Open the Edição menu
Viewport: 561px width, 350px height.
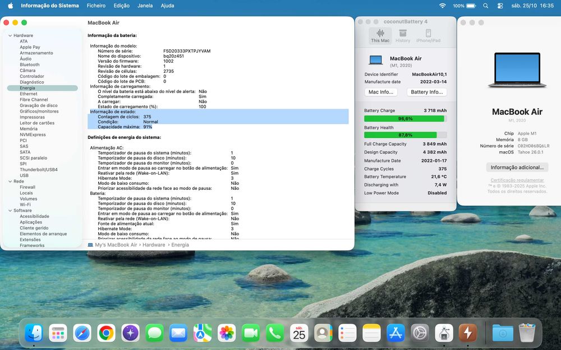pyautogui.click(x=122, y=6)
